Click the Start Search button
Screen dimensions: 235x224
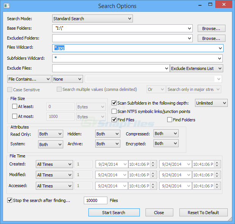[114, 213]
